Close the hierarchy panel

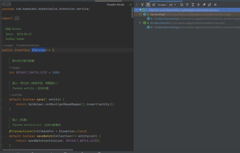[215, 5]
